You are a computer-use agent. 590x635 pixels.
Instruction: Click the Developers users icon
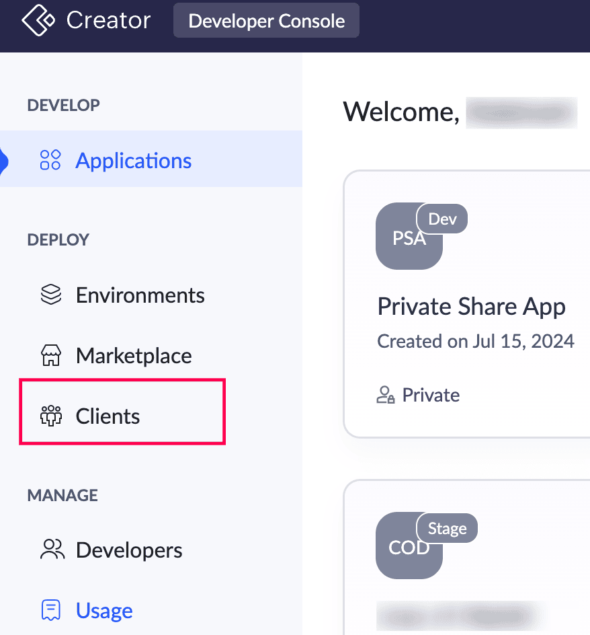click(52, 550)
